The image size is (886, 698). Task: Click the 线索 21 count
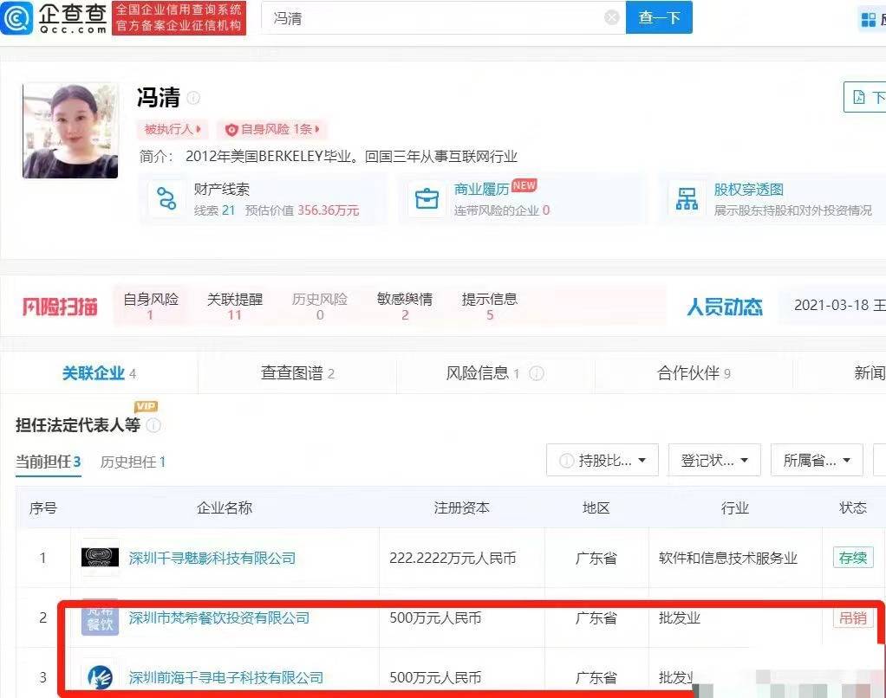click(x=214, y=210)
